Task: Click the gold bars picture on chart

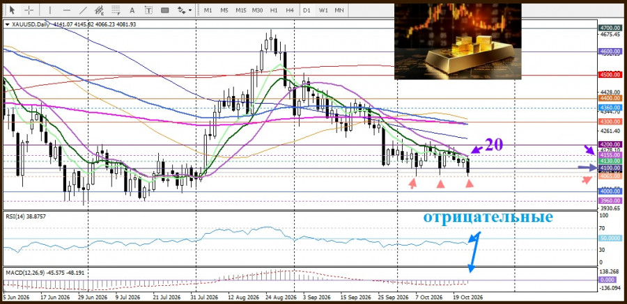Action: click(458, 42)
